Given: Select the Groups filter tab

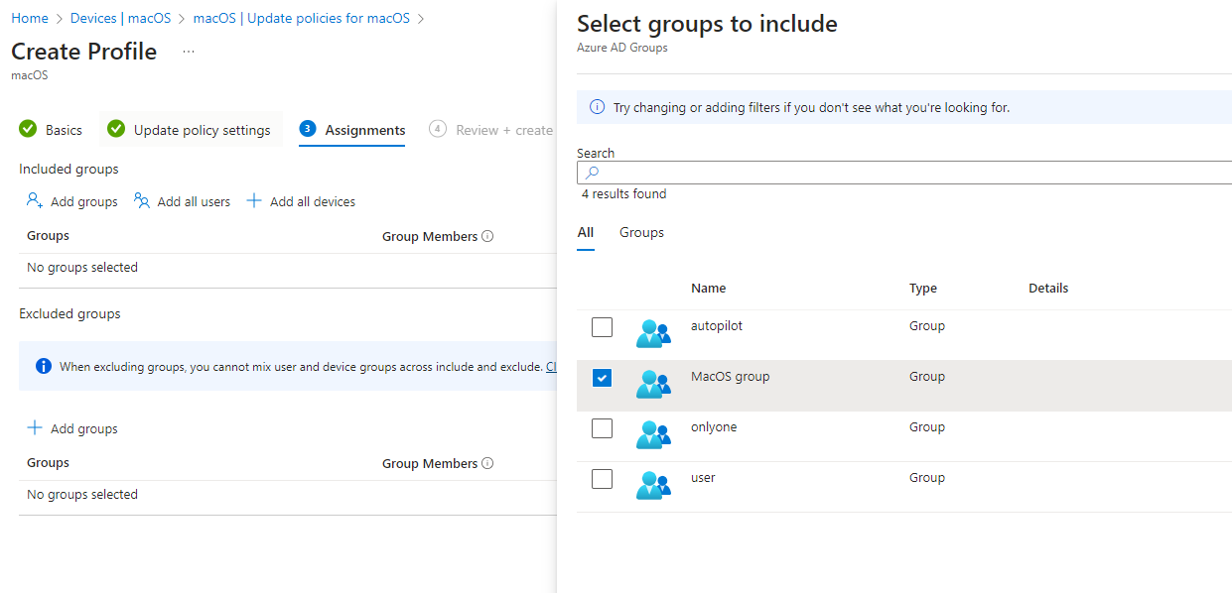Looking at the screenshot, I should pyautogui.click(x=641, y=232).
